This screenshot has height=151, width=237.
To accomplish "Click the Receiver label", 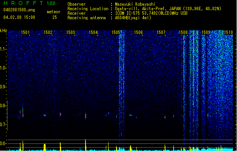I will (76, 13).
